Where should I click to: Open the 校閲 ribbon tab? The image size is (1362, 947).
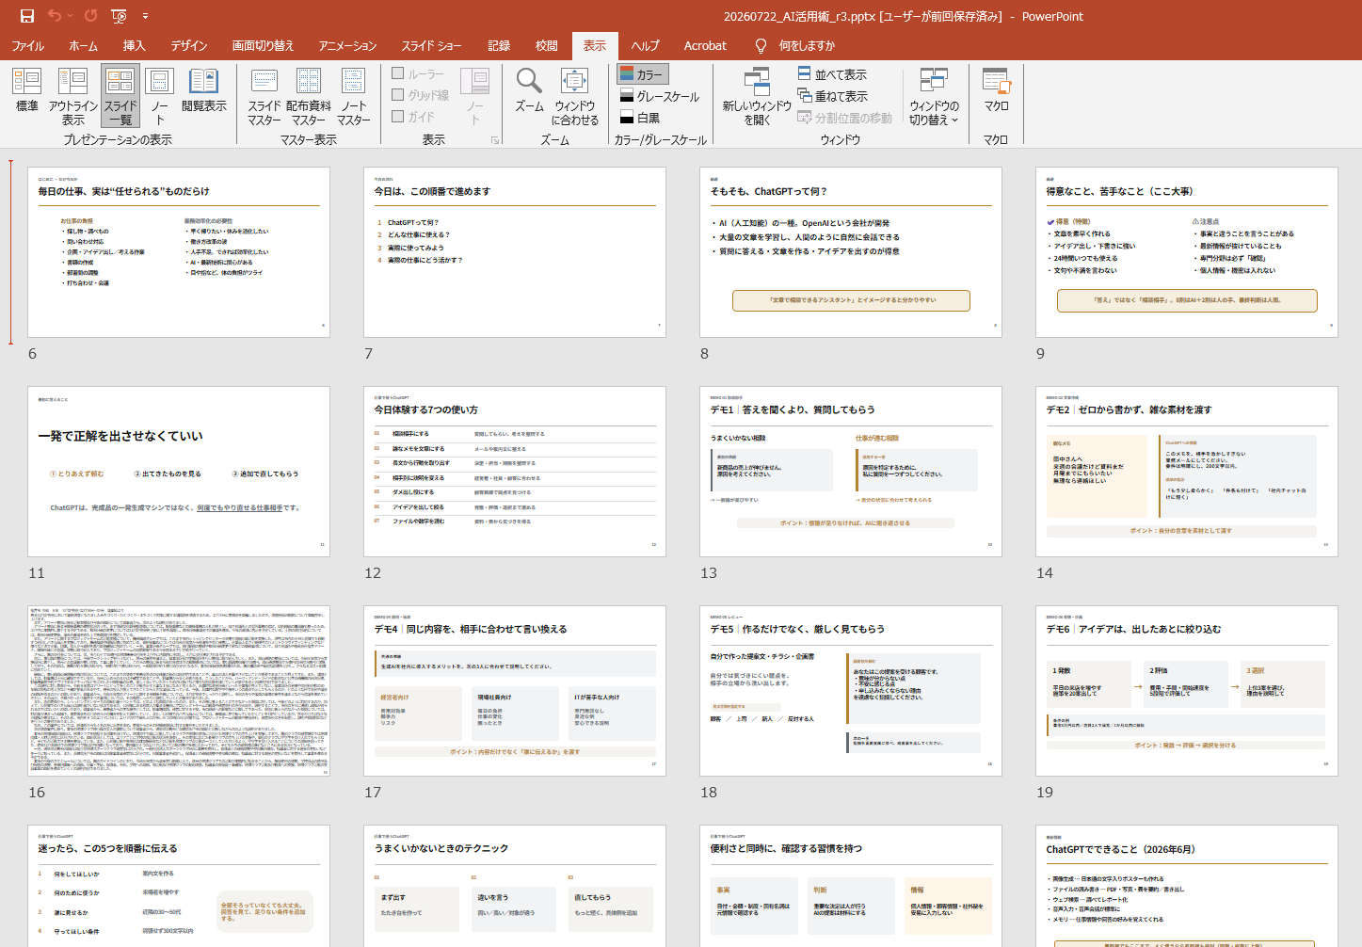546,45
